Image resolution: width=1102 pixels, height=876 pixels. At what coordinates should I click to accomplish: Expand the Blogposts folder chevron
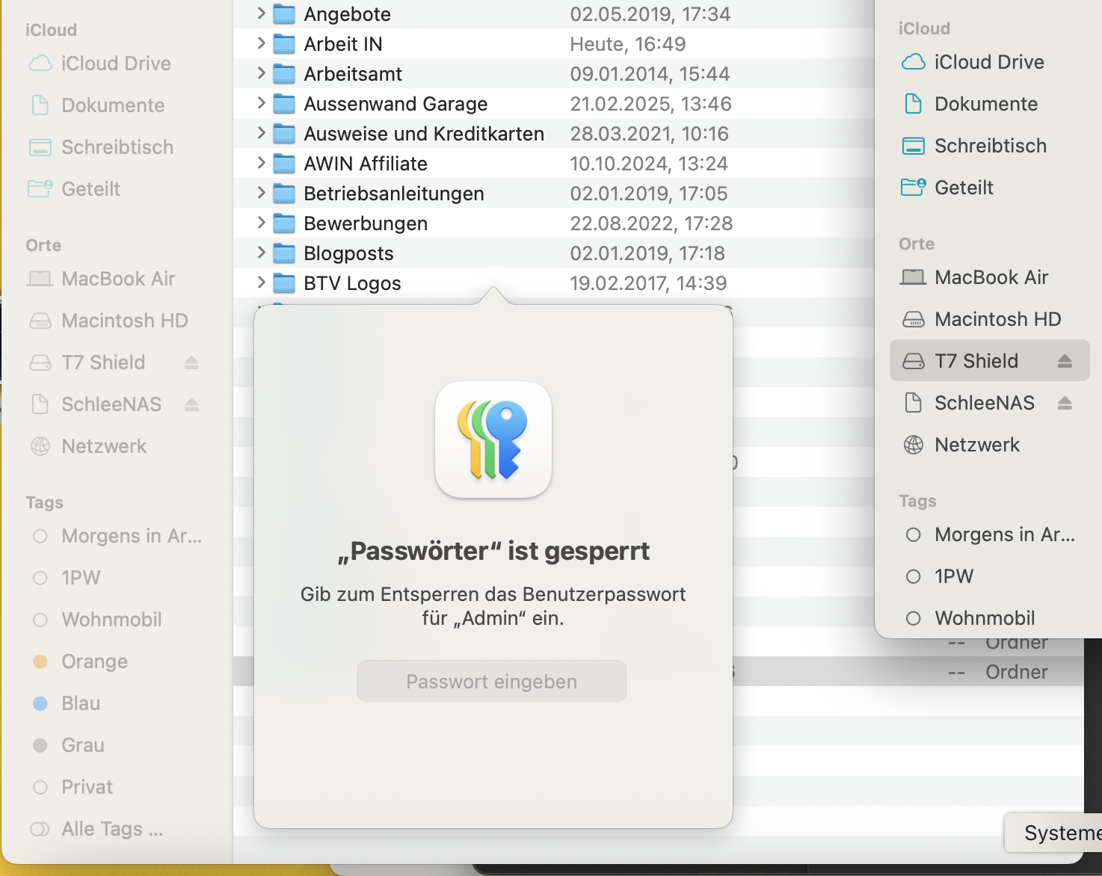(x=261, y=253)
